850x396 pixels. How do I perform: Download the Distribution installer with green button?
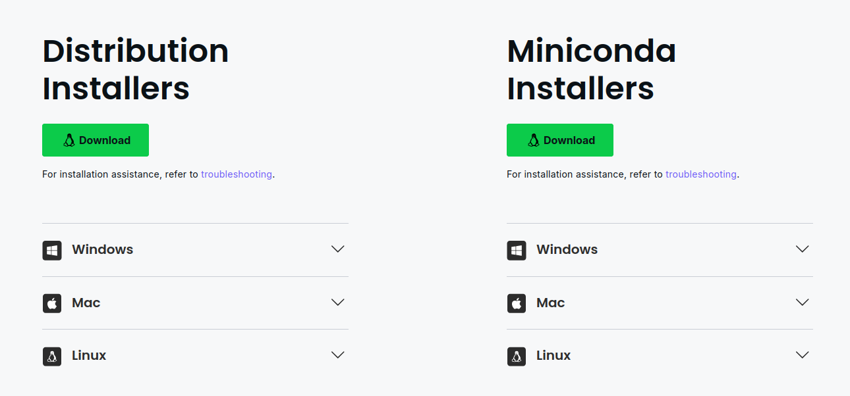point(96,140)
